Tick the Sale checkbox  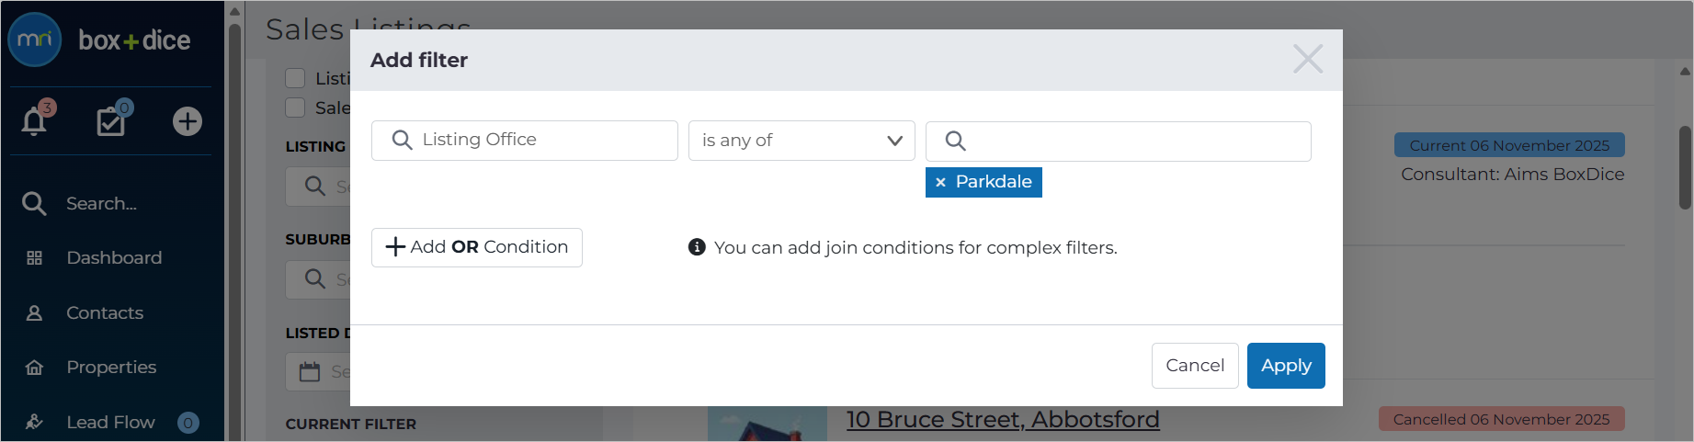(x=295, y=108)
